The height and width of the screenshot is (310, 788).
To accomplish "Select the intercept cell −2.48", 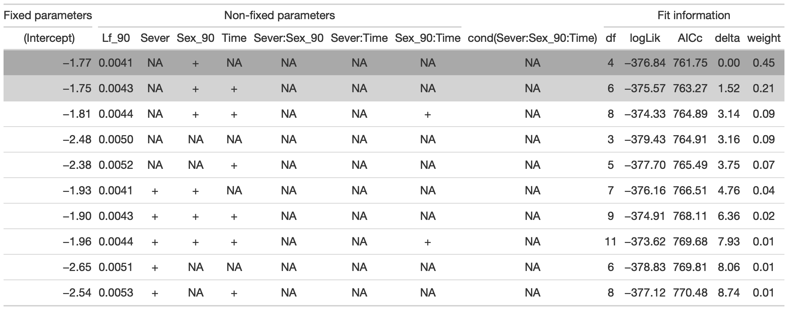I will [77, 139].
